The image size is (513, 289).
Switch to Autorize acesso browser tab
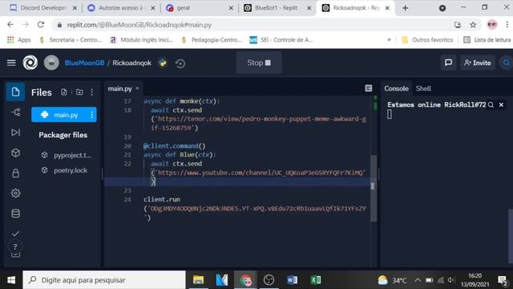(120, 8)
